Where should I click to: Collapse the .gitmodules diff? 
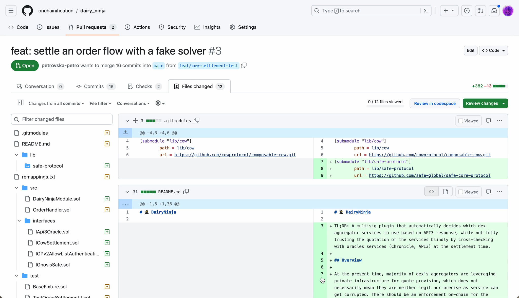(x=127, y=121)
